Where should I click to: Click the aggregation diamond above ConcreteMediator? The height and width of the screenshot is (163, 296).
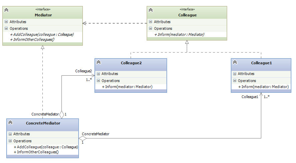click(61, 114)
